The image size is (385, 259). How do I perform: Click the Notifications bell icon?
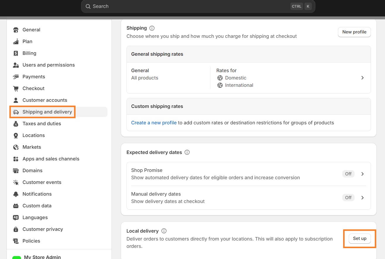pyautogui.click(x=16, y=194)
